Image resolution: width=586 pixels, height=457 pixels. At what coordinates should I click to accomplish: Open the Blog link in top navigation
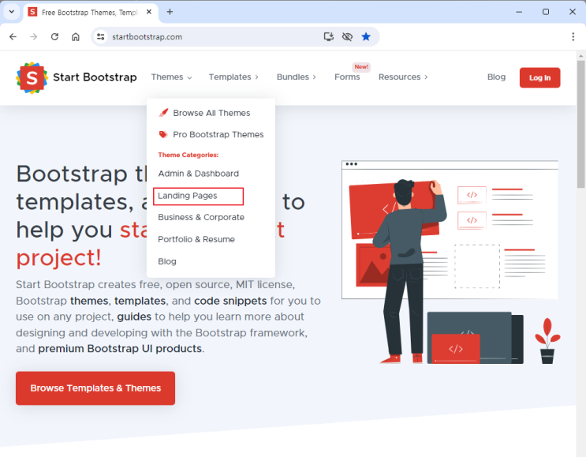click(496, 77)
